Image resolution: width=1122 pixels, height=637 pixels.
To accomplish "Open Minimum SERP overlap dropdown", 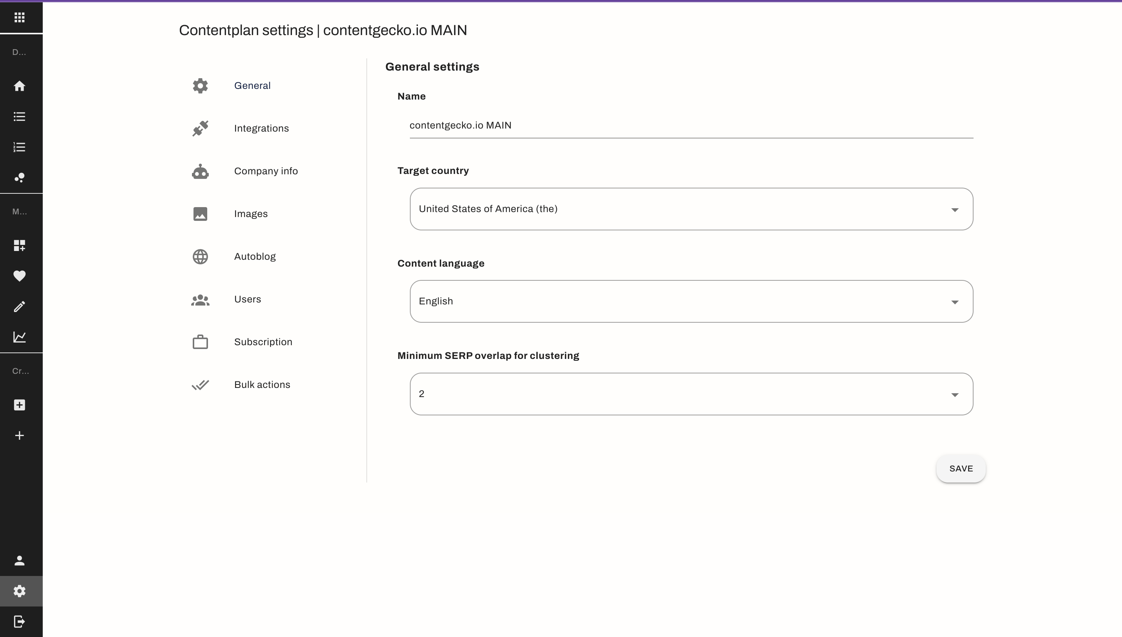I will (x=691, y=394).
